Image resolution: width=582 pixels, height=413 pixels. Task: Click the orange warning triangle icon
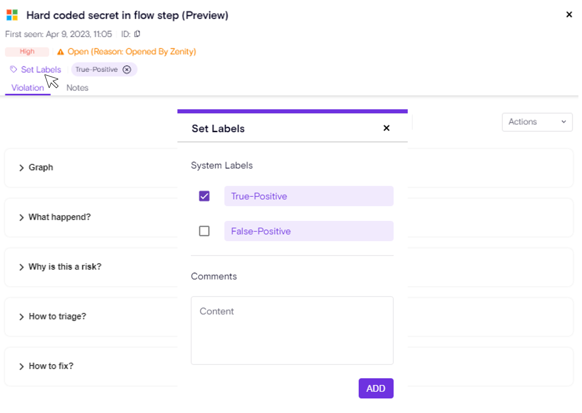[60, 52]
